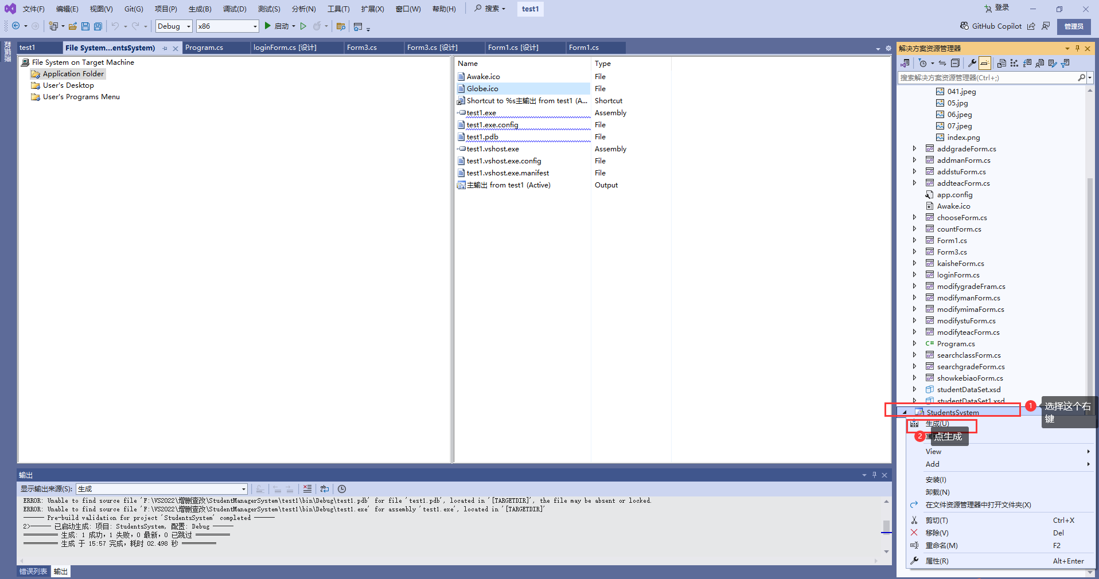The height and width of the screenshot is (579, 1099).
Task: Select the Application Folder tree item
Action: pyautogui.click(x=68, y=73)
